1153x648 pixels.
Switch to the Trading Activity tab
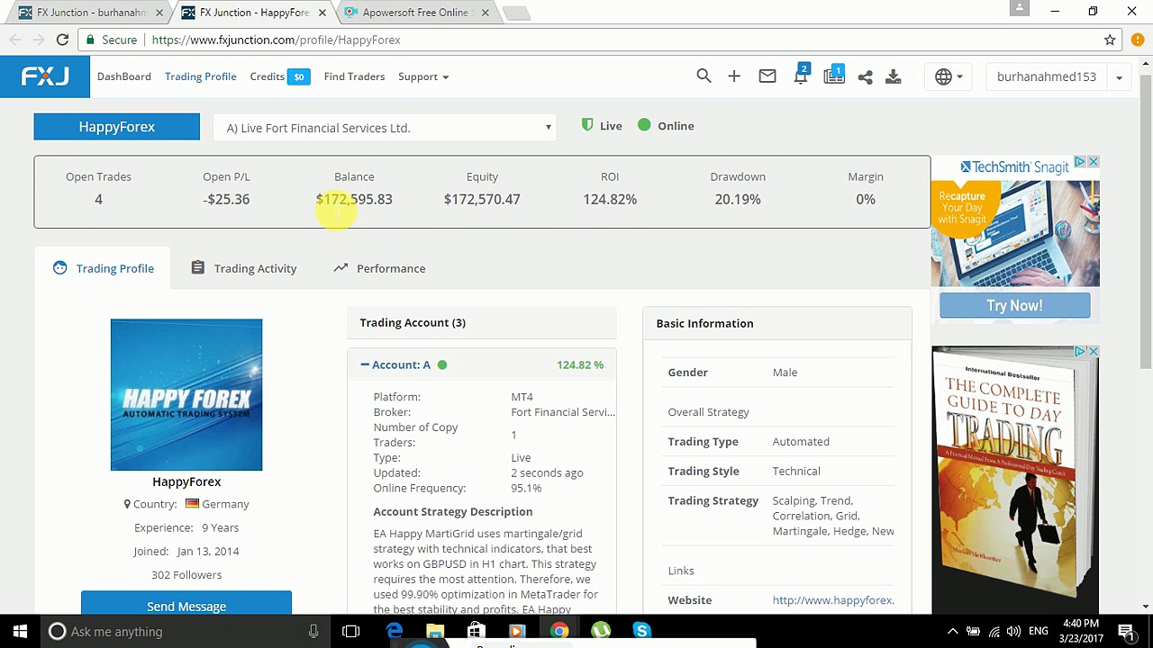point(244,268)
